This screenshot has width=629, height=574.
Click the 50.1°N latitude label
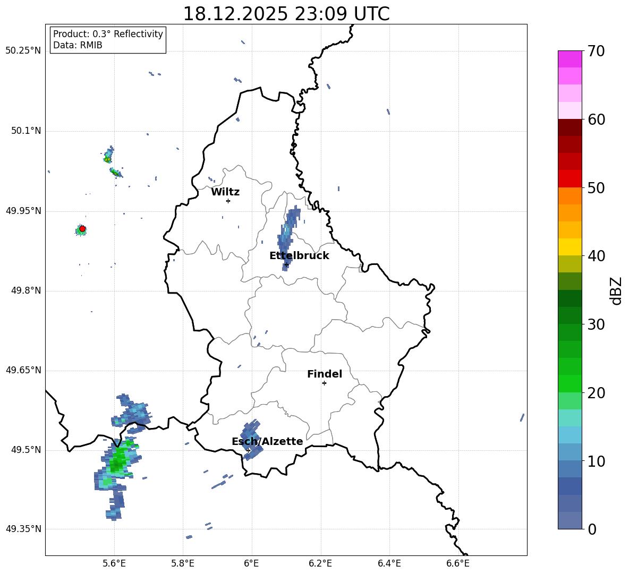coord(26,131)
